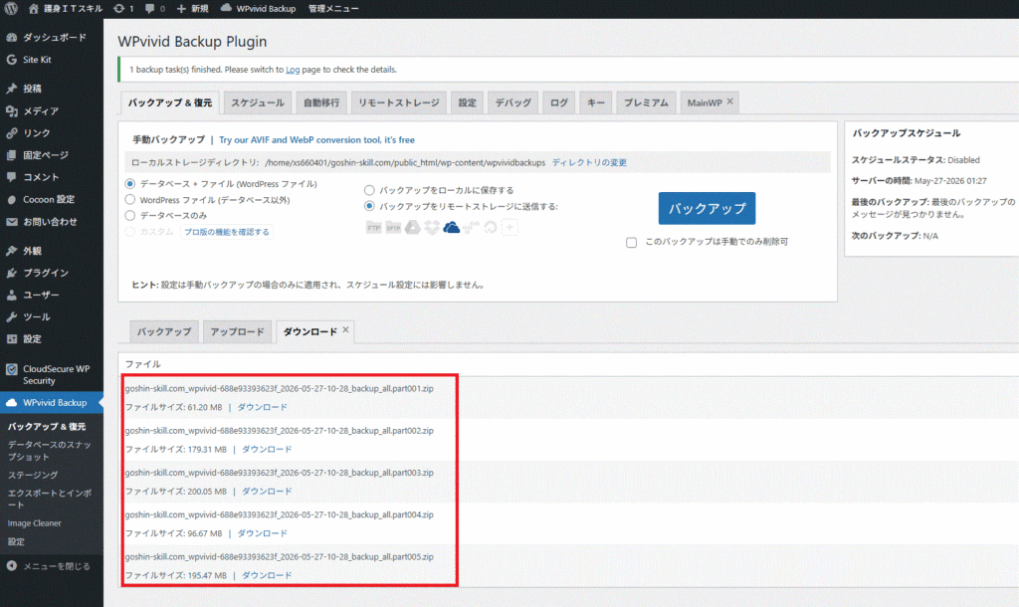Download part005.zip backup file

(267, 575)
